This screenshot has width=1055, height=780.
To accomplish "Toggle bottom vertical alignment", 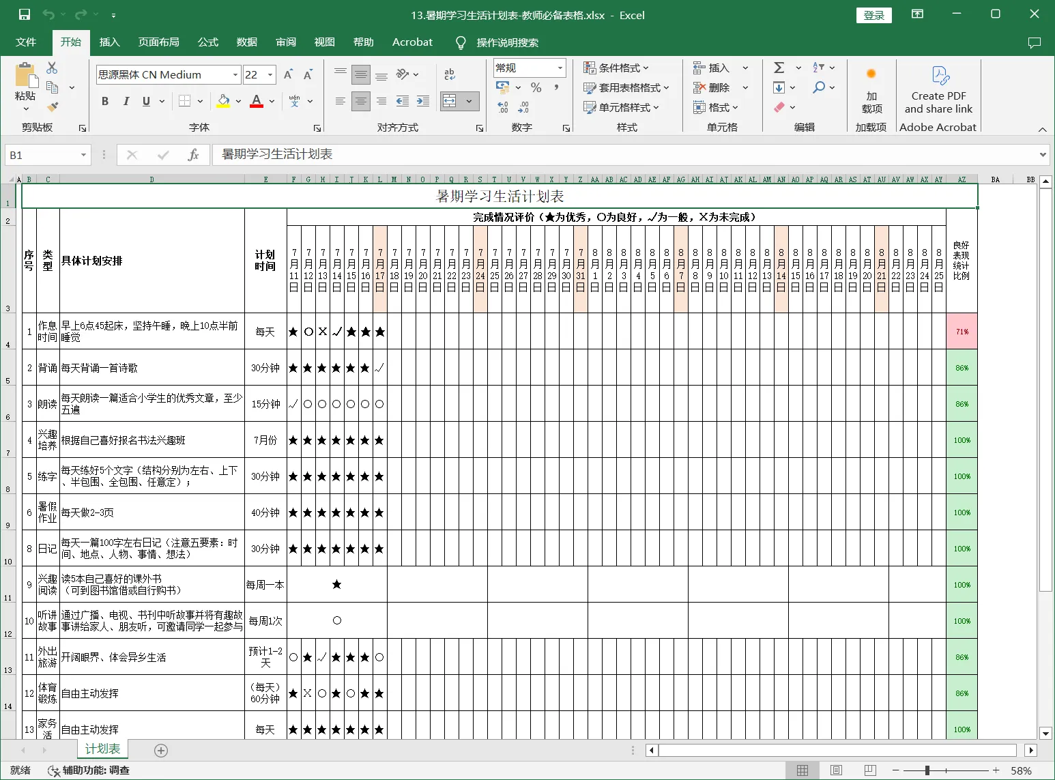I will pos(381,74).
